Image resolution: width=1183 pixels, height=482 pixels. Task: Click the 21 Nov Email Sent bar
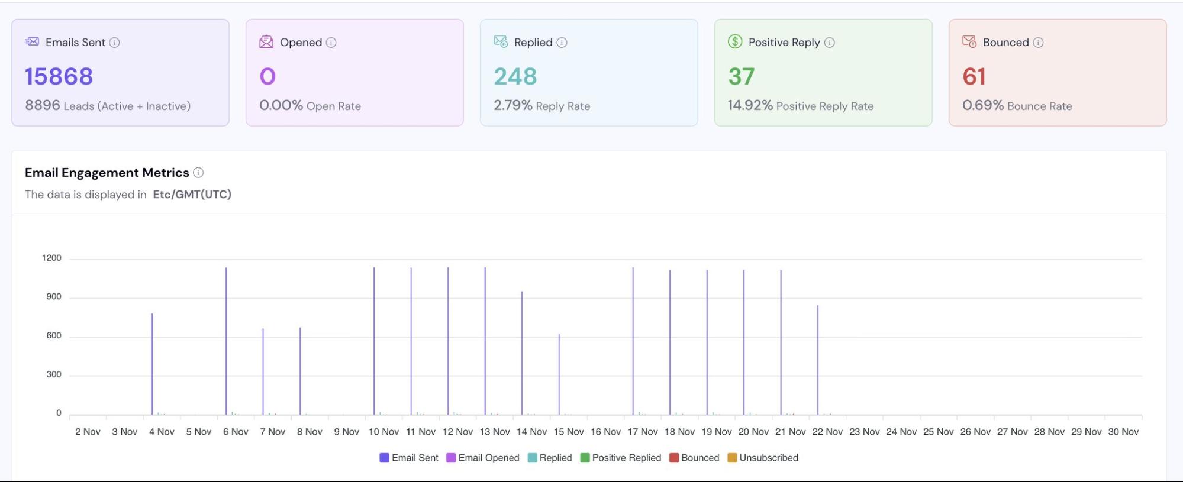tap(781, 342)
